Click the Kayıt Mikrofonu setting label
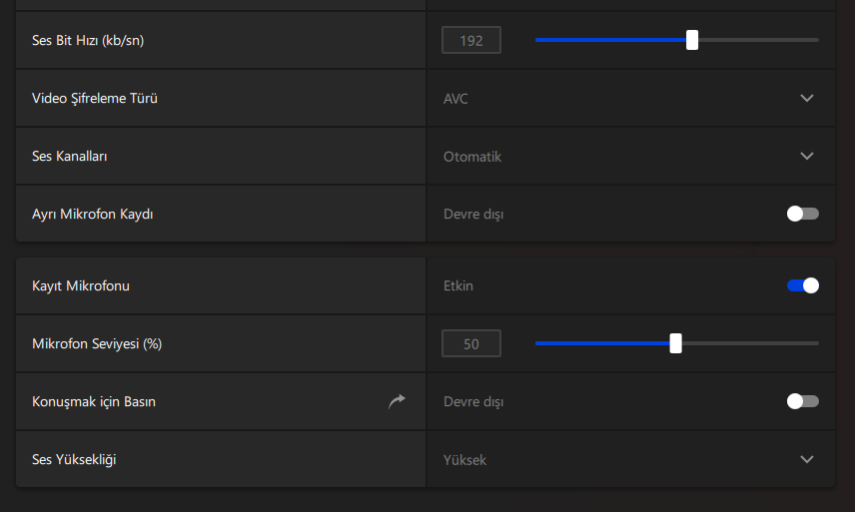The width and height of the screenshot is (855, 512). [x=81, y=285]
